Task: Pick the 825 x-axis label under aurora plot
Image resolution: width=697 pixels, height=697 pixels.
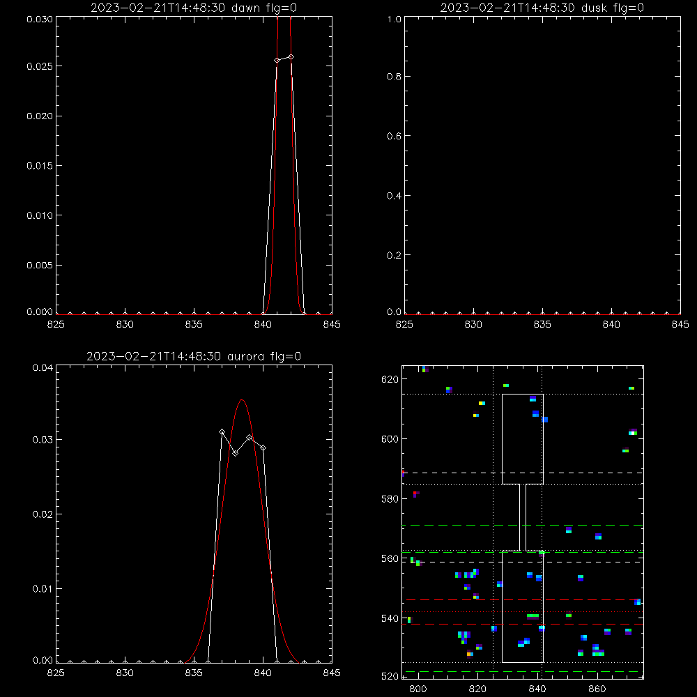Action: tap(56, 673)
